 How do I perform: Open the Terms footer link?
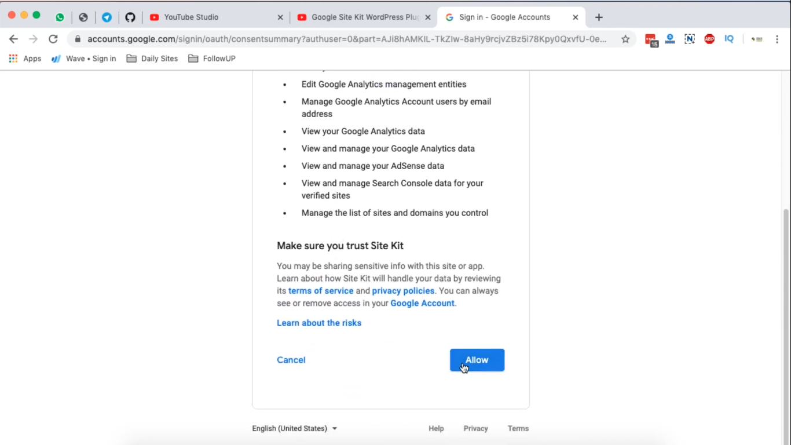518,429
